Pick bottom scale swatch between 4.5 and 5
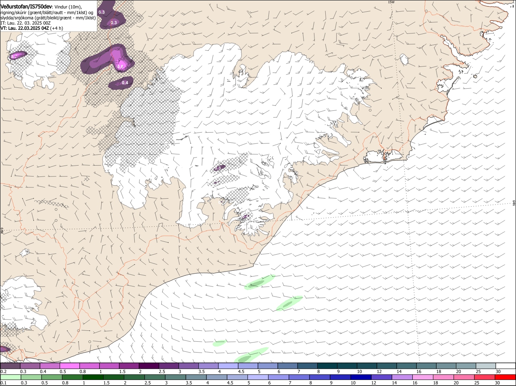This screenshot has height=386, width=516. coord(237,377)
